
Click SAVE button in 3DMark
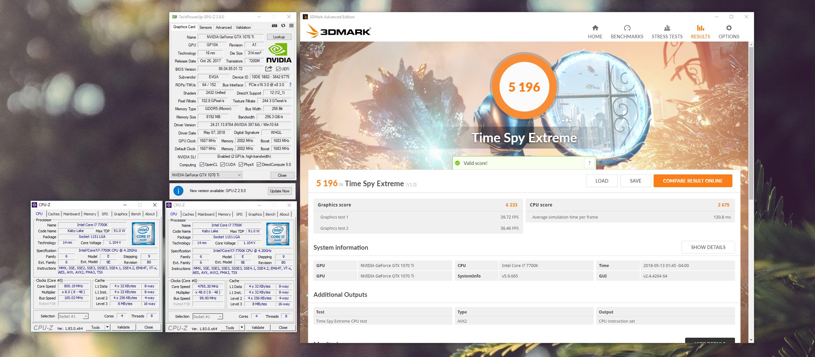[635, 181]
